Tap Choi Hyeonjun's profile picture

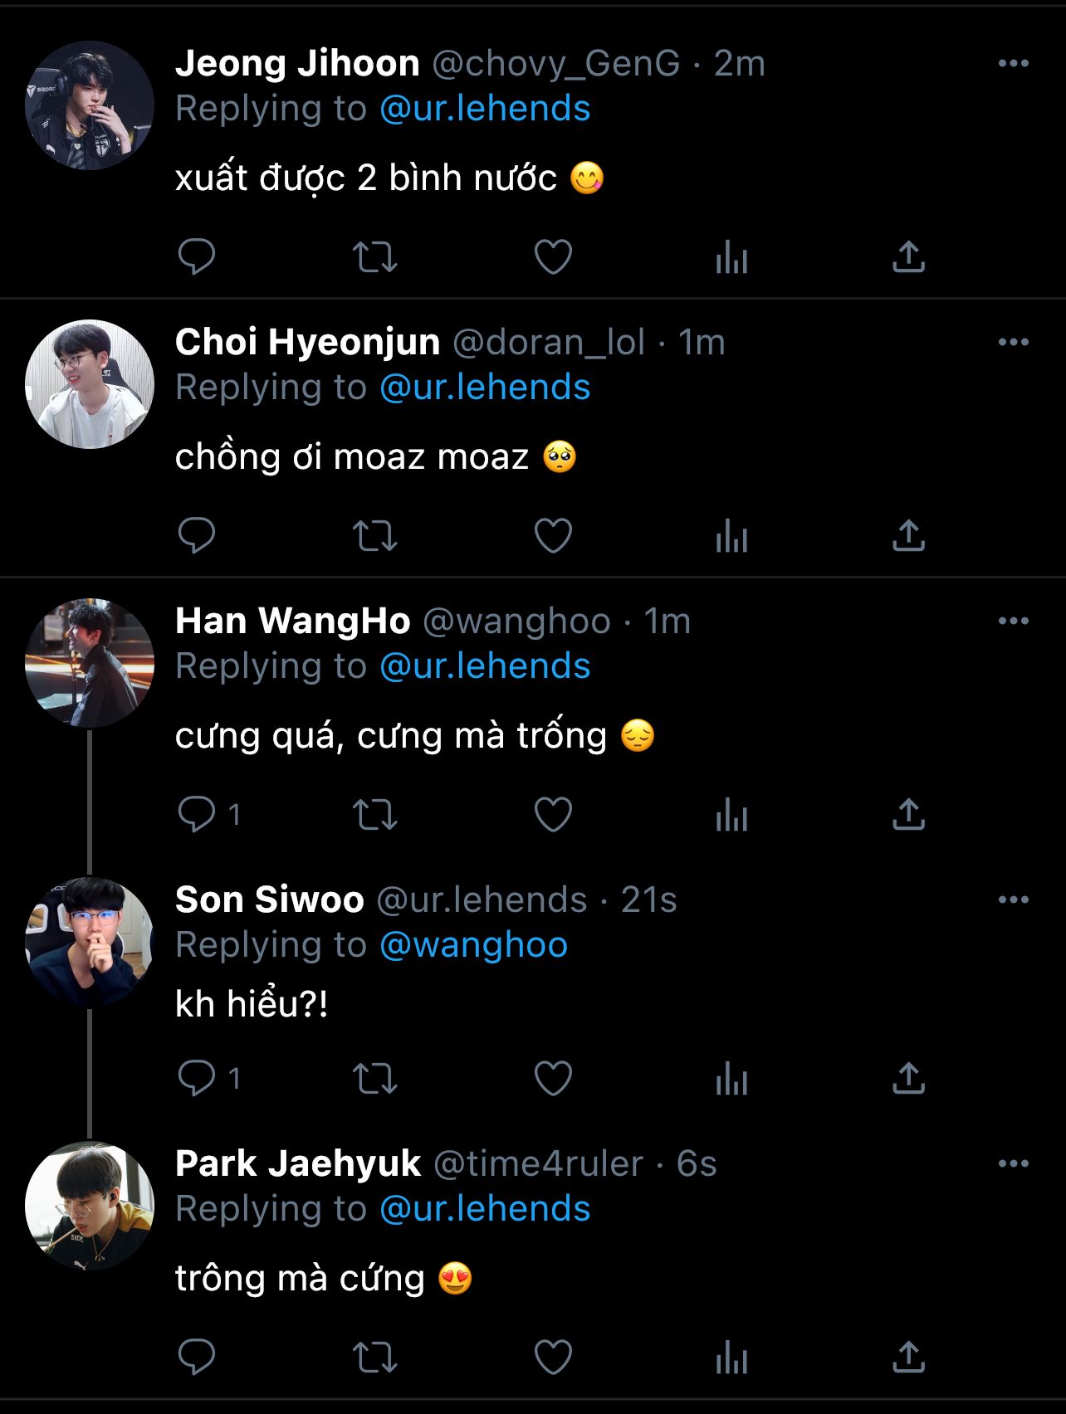click(90, 384)
